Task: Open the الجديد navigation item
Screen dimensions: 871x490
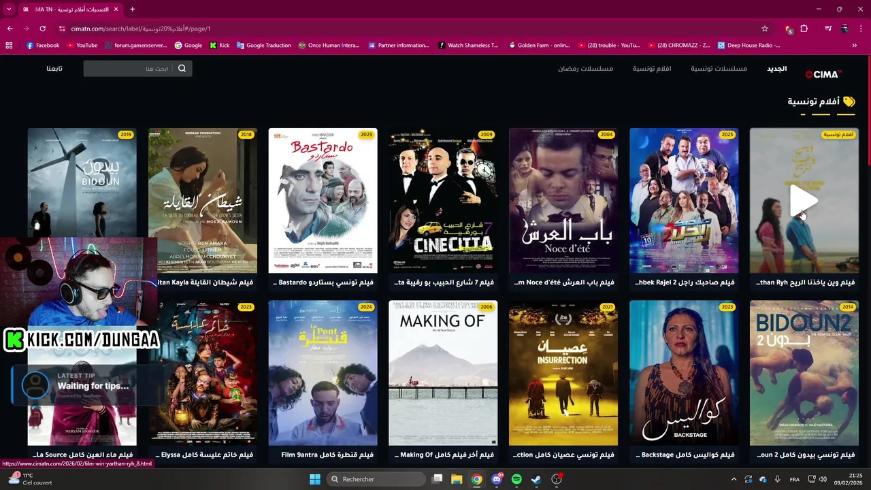Action: click(777, 68)
